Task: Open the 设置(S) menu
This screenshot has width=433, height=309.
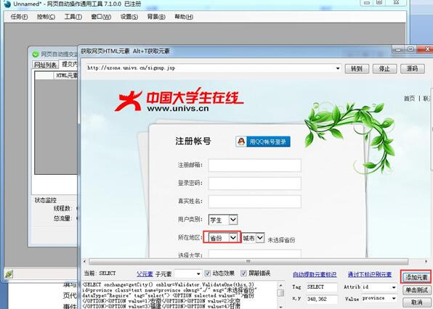Action: pos(129,17)
